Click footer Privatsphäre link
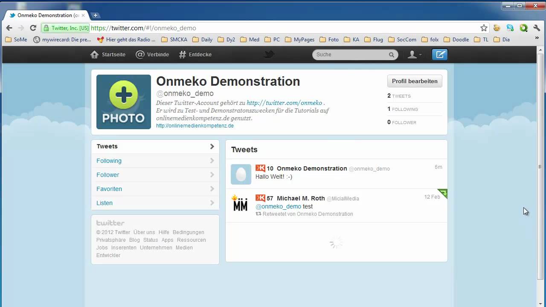 coord(111,240)
